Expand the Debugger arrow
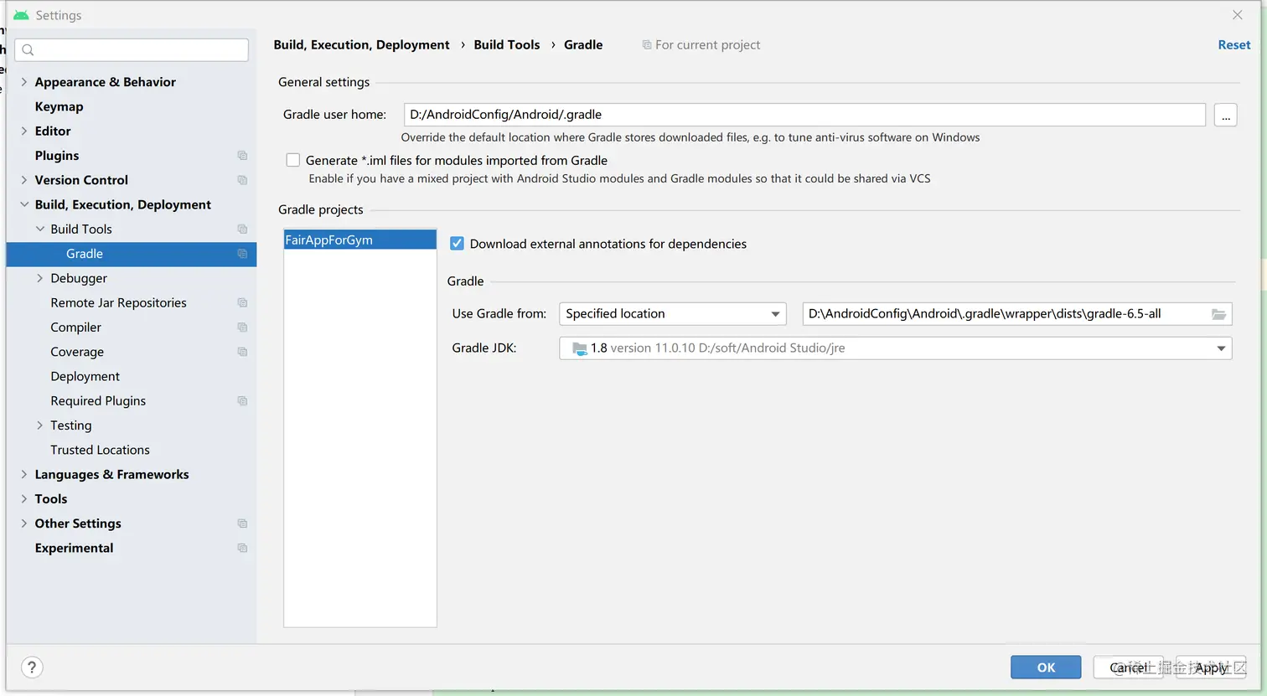Screen dimensions: 1267x696 [x=40, y=278]
